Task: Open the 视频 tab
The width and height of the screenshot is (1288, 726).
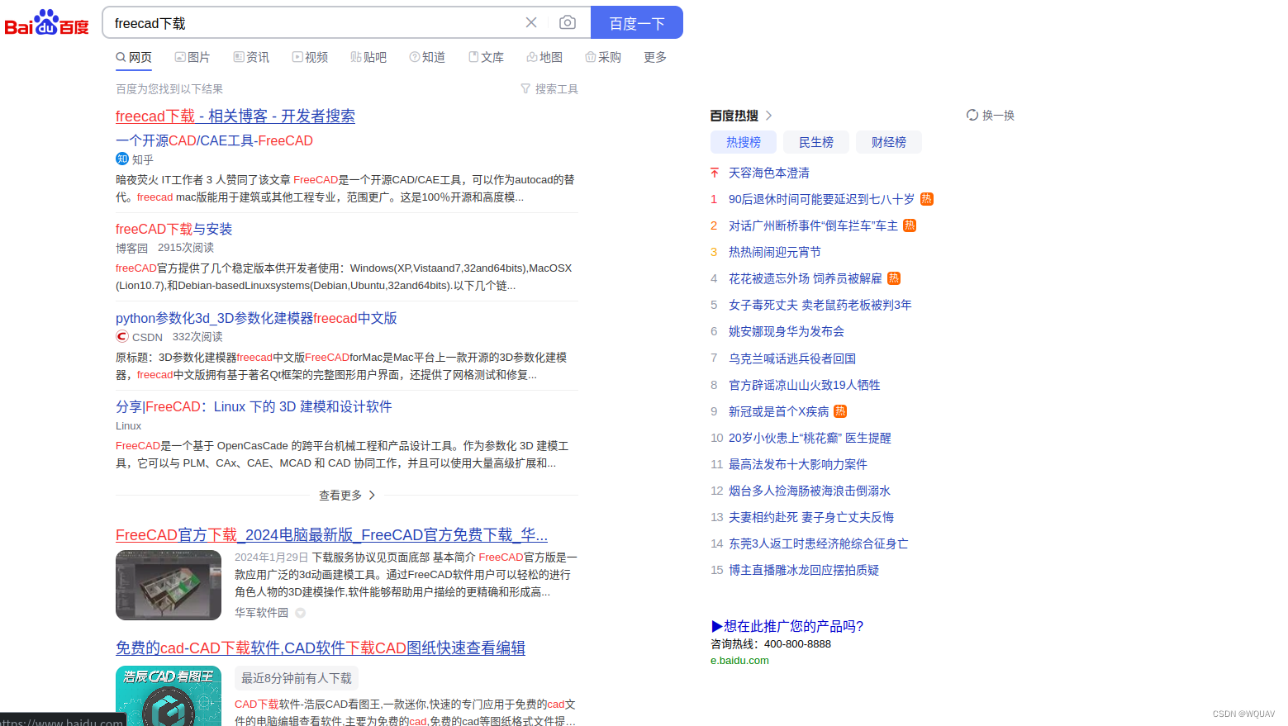Action: click(310, 57)
